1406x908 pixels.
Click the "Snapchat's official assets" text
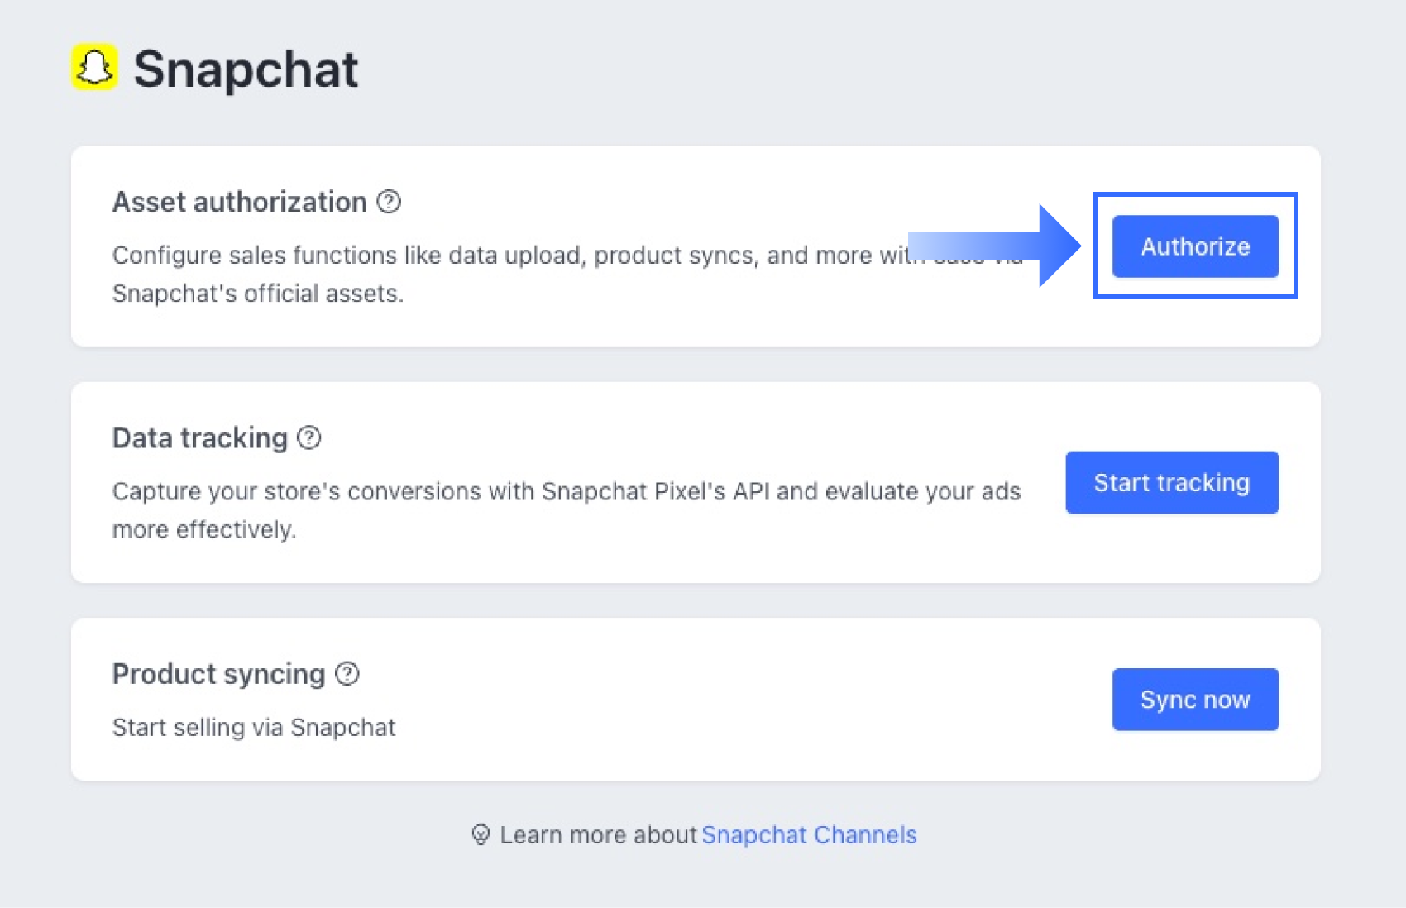pyautogui.click(x=258, y=294)
